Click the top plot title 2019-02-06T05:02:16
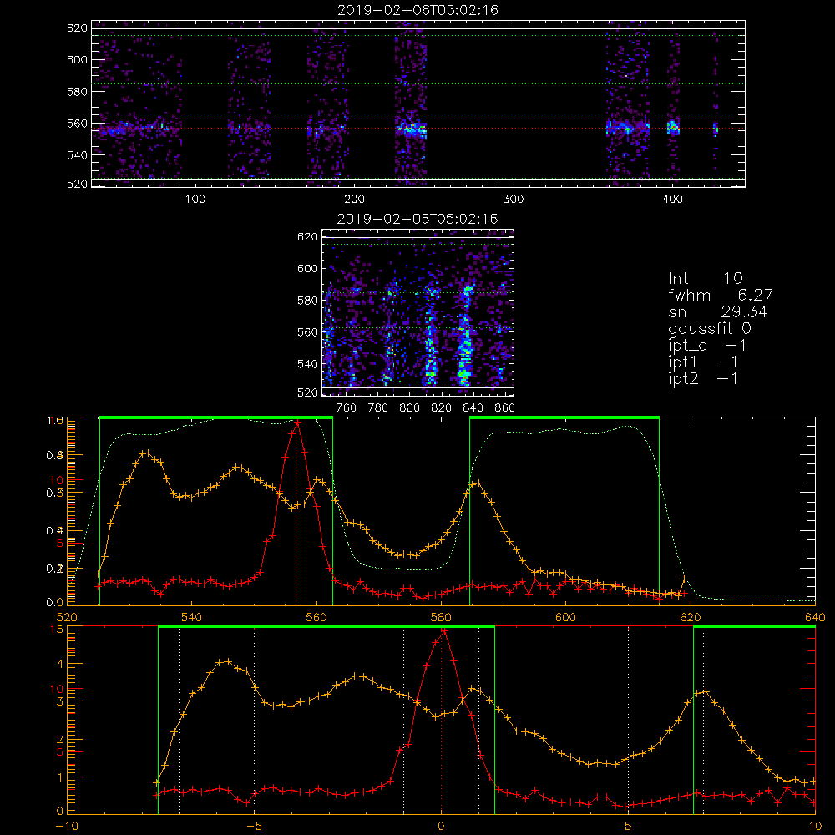Image resolution: width=835 pixels, height=835 pixels. coord(417,10)
